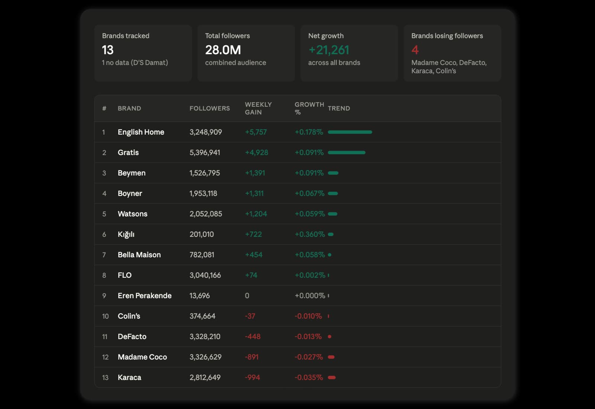Screen dimensions: 595x409
Task: Click the Bella Maison brand name
Action: pos(139,255)
